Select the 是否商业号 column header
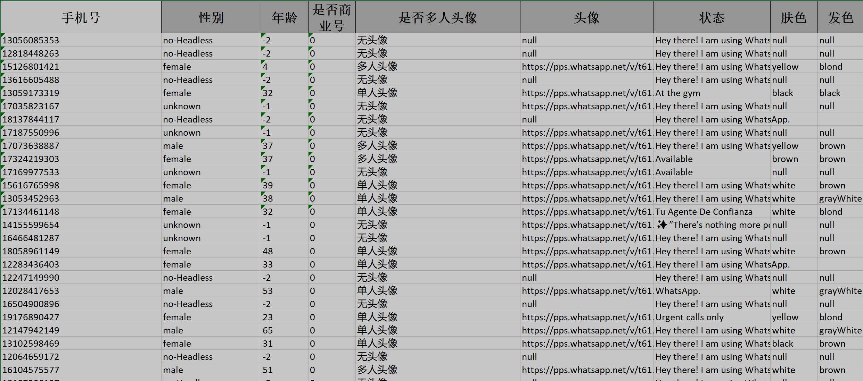Image resolution: width=863 pixels, height=381 pixels. click(332, 17)
